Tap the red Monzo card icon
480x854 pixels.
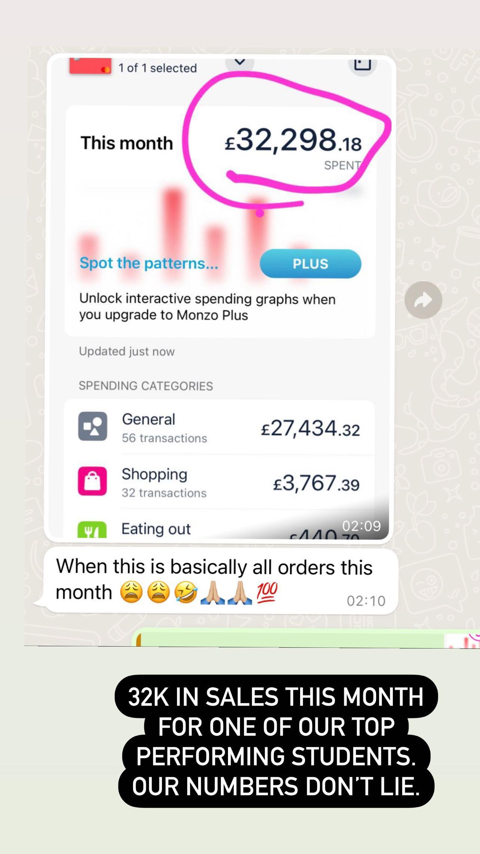click(x=90, y=67)
